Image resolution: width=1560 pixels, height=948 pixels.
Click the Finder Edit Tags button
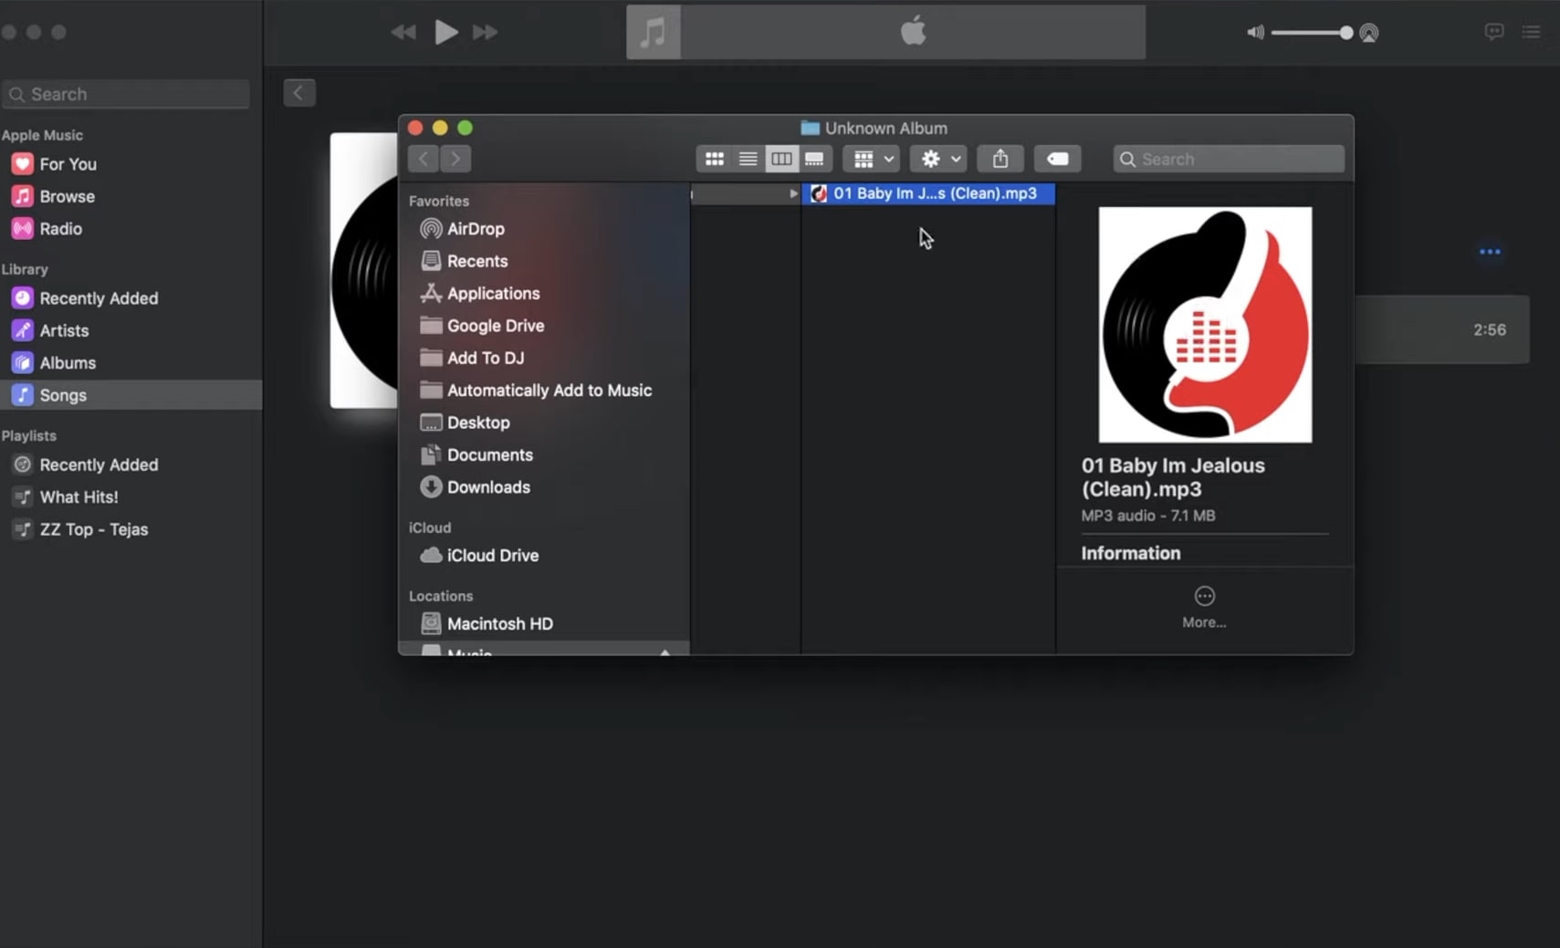[x=1058, y=159]
